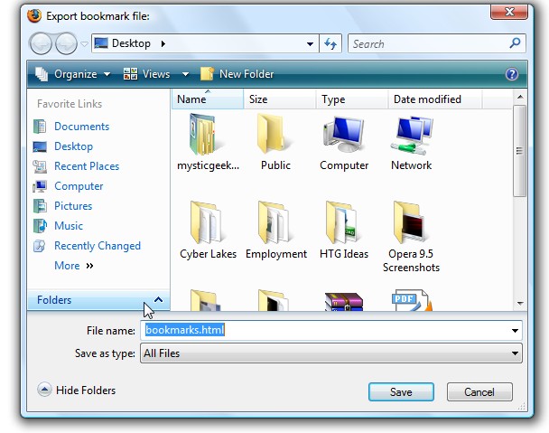Select the WinRAR archive icon
Screen dimensions: 549x433
344,302
